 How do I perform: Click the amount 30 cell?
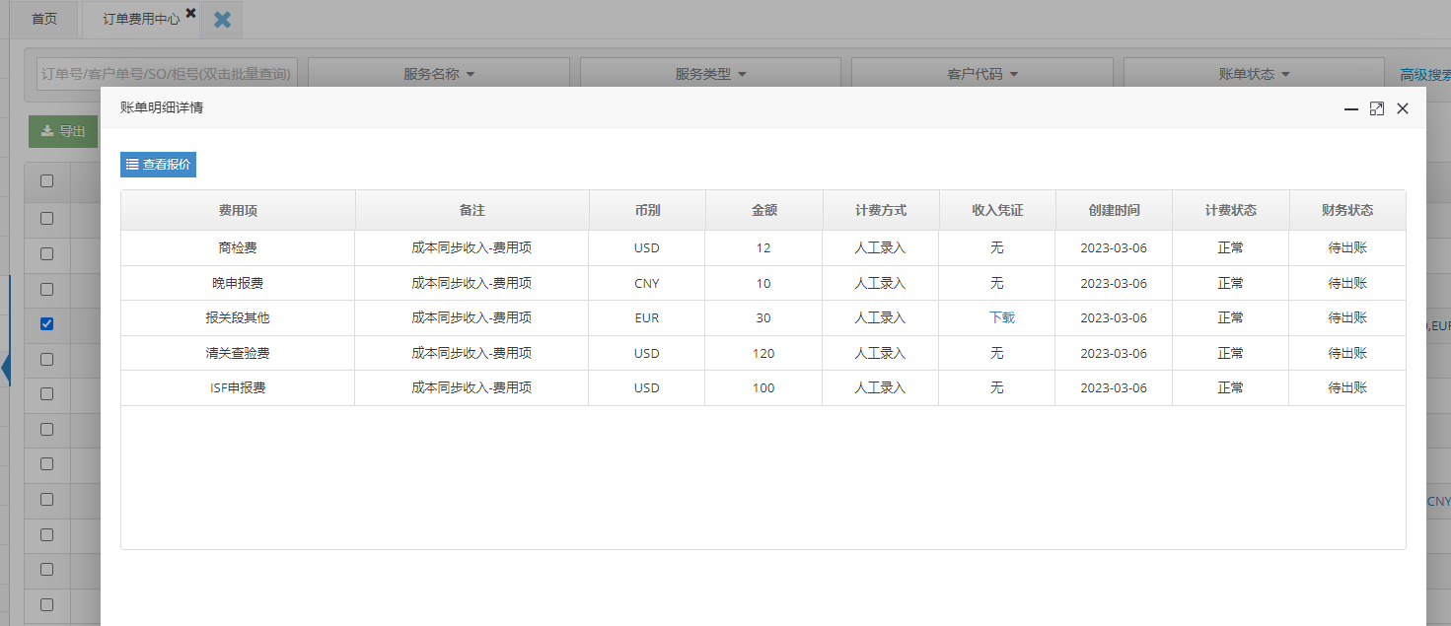[x=763, y=317]
